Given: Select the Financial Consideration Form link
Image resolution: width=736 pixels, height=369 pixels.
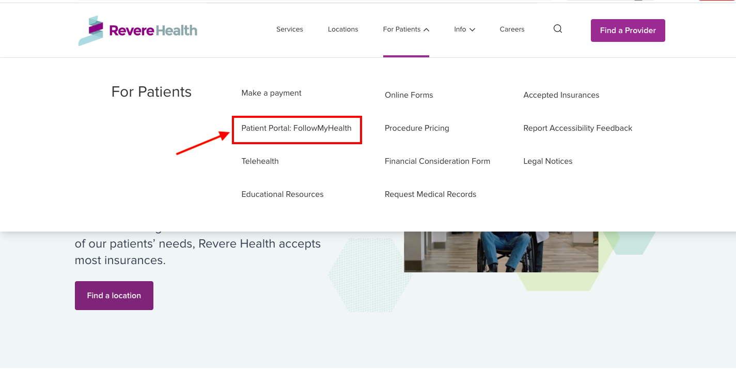Looking at the screenshot, I should pyautogui.click(x=437, y=161).
